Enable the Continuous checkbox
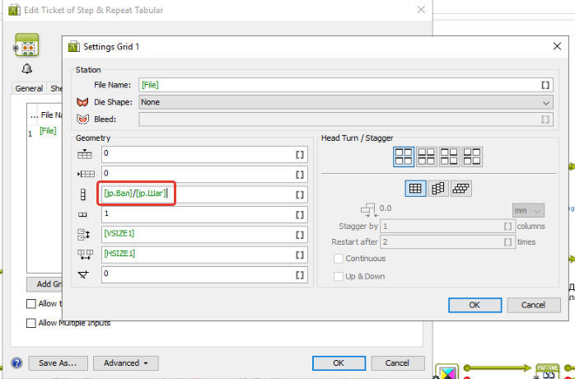This screenshot has height=379, width=575. 338,259
